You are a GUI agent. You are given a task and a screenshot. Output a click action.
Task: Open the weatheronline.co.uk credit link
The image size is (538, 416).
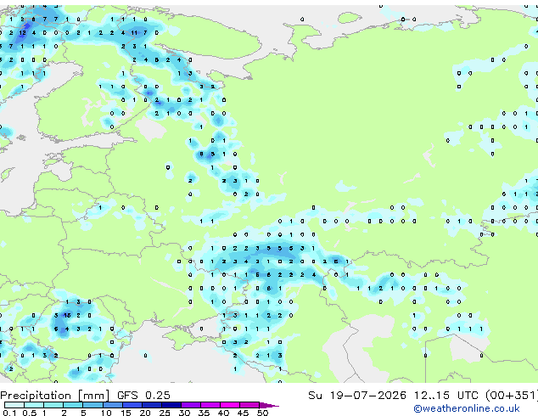click(467, 408)
